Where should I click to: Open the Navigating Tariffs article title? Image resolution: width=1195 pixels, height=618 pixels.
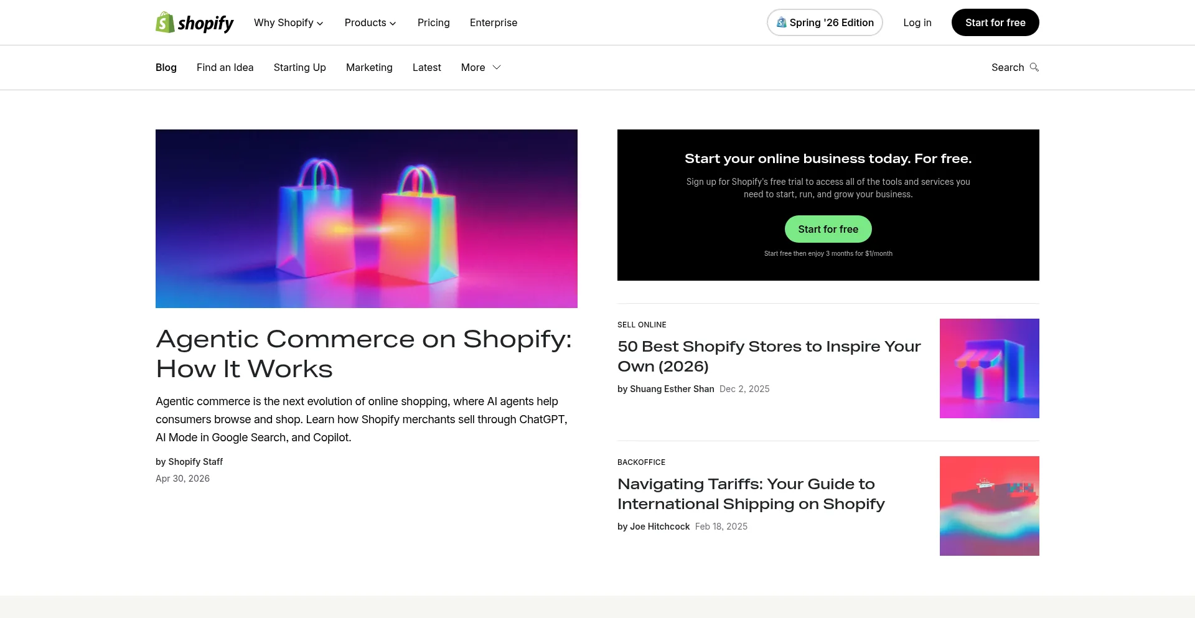point(751,494)
